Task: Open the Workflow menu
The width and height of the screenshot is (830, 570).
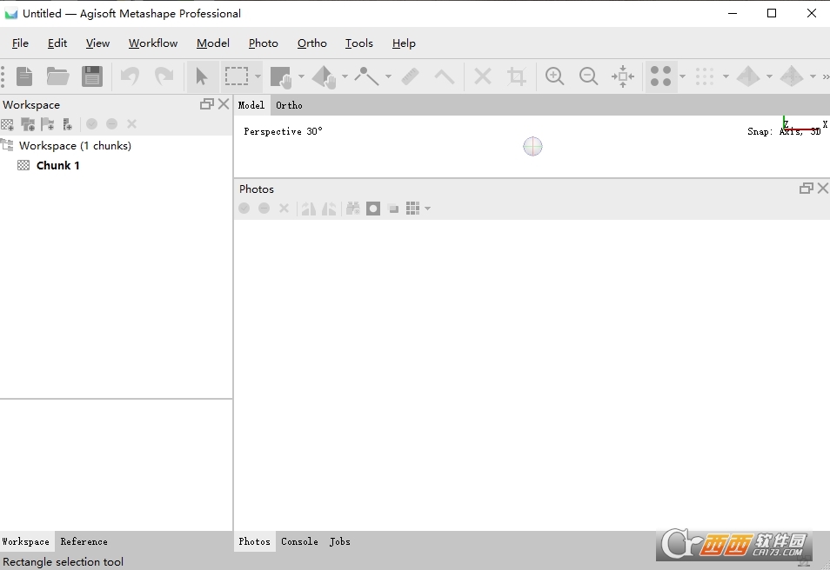Action: [x=153, y=43]
